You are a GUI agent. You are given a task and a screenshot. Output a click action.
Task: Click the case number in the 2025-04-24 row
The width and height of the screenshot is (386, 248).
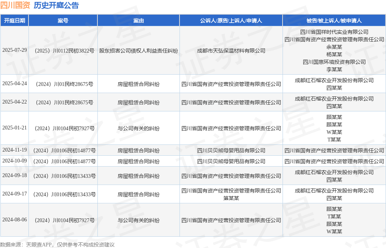(x=63, y=84)
